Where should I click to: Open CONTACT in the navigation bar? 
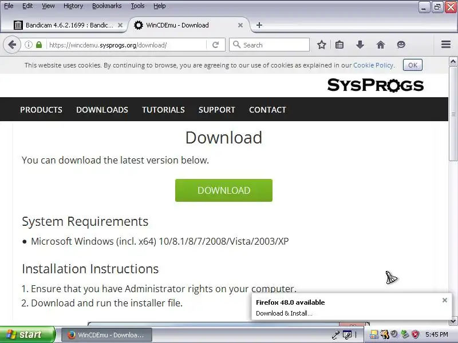click(x=267, y=110)
